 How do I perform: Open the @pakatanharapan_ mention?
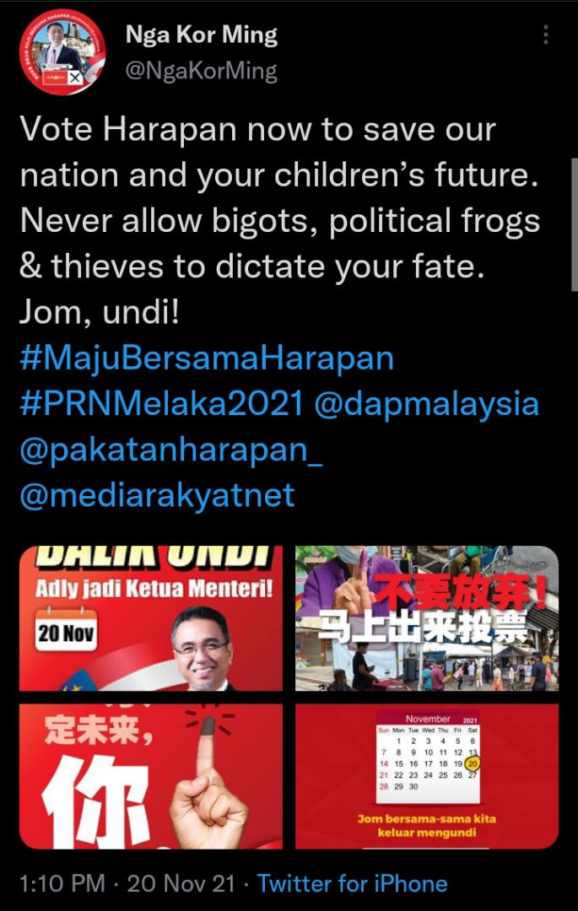pos(170,450)
